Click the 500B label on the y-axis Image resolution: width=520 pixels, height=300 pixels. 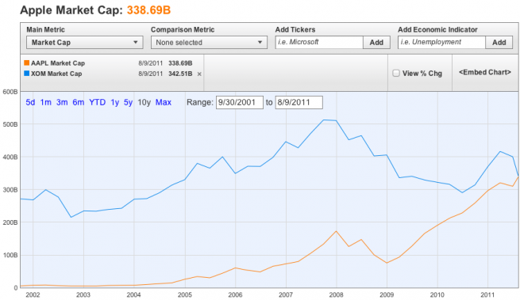point(10,124)
